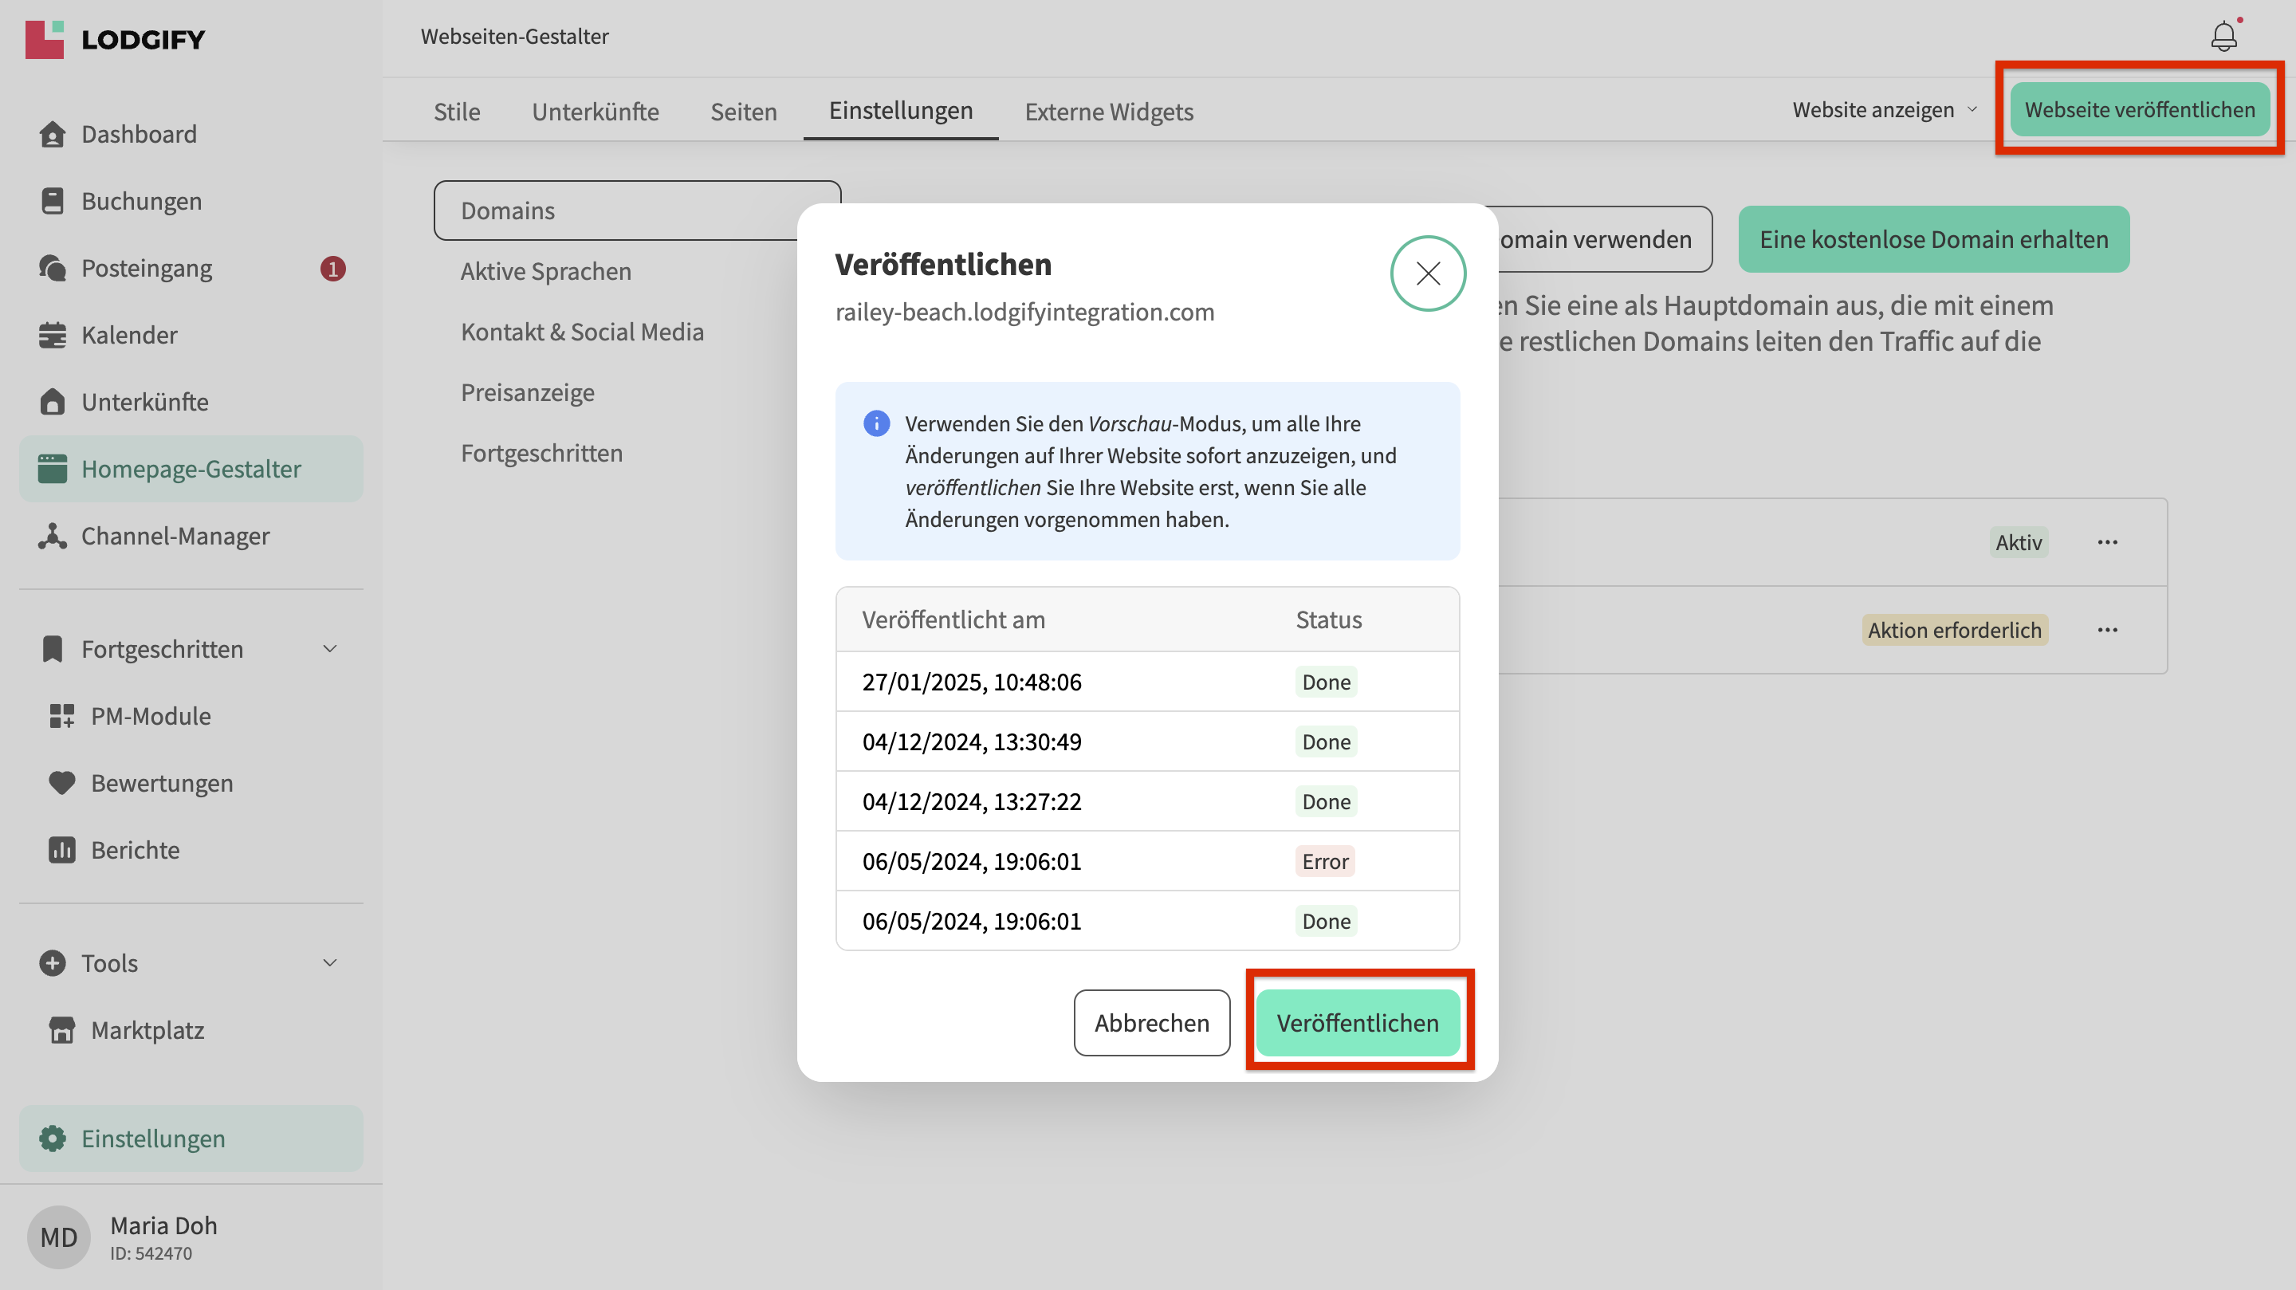Open Dashboard via house icon
The image size is (2296, 1290).
coord(53,134)
